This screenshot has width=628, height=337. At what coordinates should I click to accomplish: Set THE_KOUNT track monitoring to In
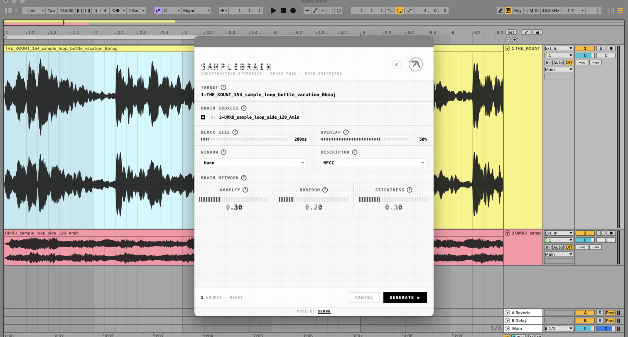pos(547,62)
